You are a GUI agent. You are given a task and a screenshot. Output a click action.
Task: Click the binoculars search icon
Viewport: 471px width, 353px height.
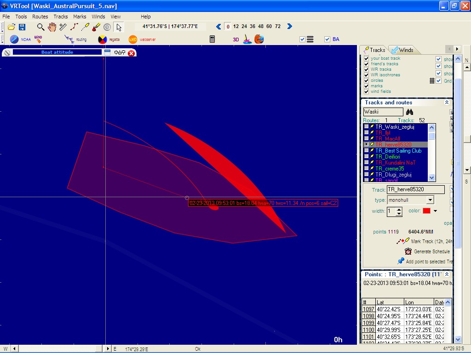(x=409, y=112)
